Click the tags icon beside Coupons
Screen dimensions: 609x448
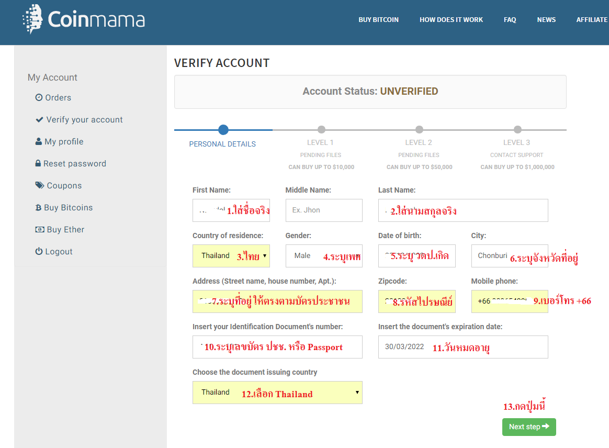click(x=40, y=185)
